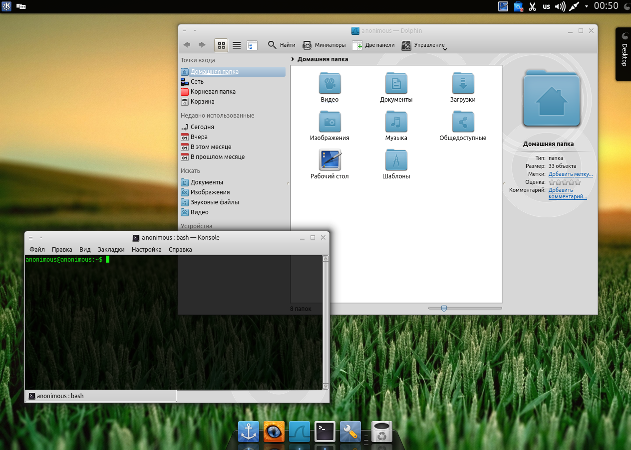631x450 pixels.
Task: Click the Добавить метку link
Action: coord(570,174)
